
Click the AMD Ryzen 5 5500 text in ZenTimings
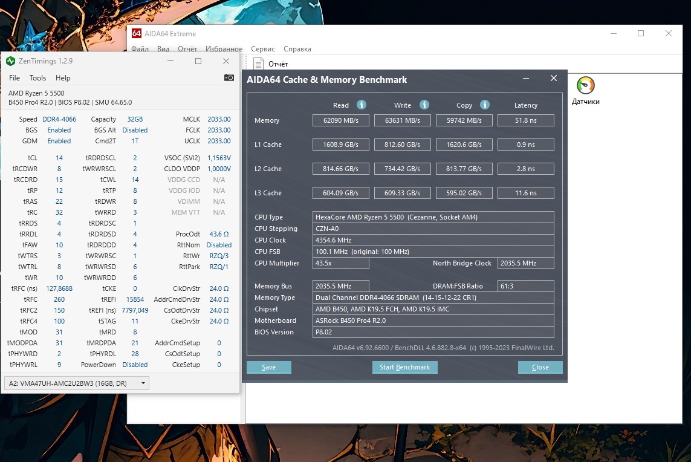coord(36,93)
